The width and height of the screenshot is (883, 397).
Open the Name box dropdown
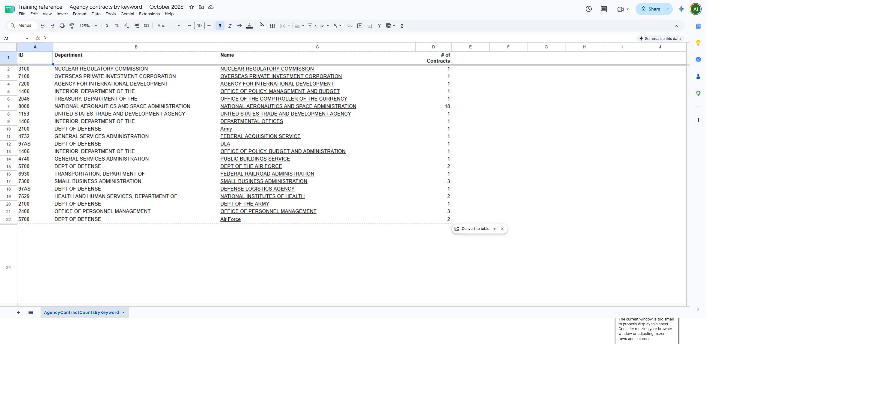point(27,39)
